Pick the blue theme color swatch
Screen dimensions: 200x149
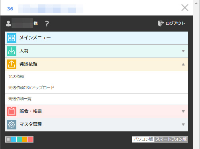(x=14, y=139)
